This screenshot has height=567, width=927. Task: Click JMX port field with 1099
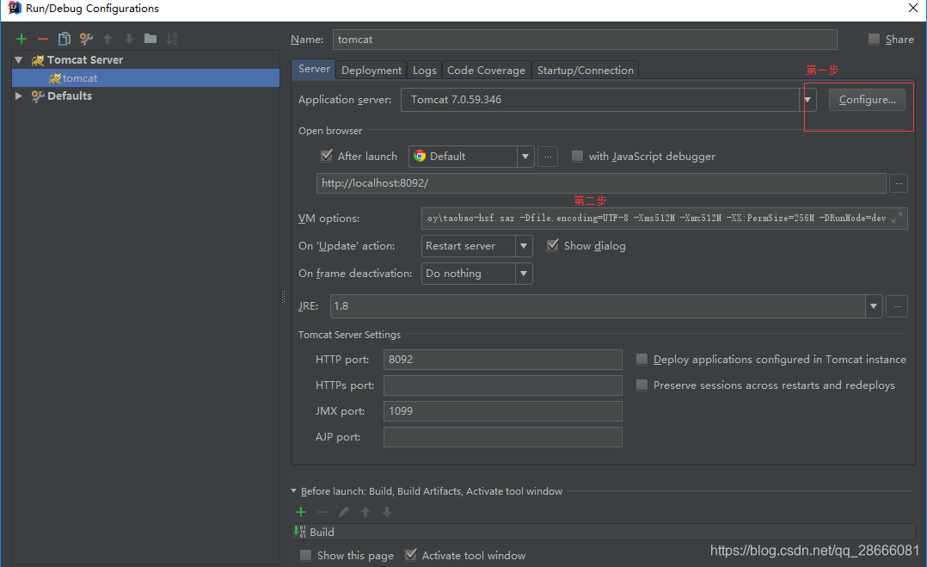[503, 411]
